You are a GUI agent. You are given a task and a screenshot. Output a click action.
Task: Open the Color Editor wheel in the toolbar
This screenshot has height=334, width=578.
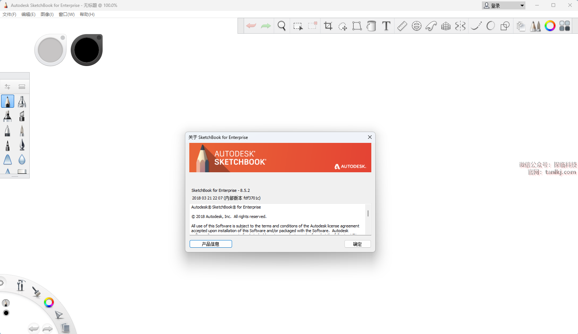550,26
